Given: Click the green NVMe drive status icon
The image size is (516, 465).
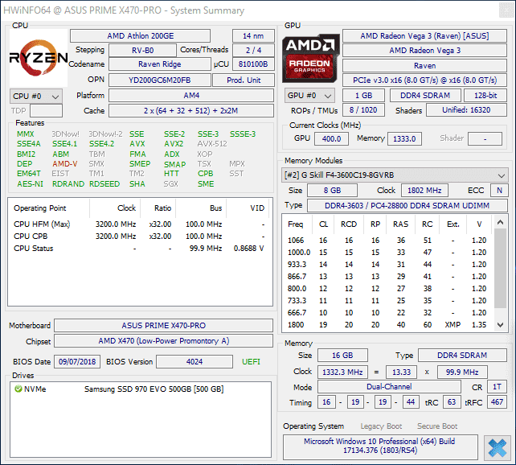Looking at the screenshot, I should (x=18, y=389).
